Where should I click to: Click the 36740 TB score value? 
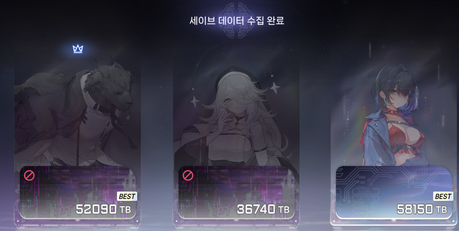[x=263, y=209]
